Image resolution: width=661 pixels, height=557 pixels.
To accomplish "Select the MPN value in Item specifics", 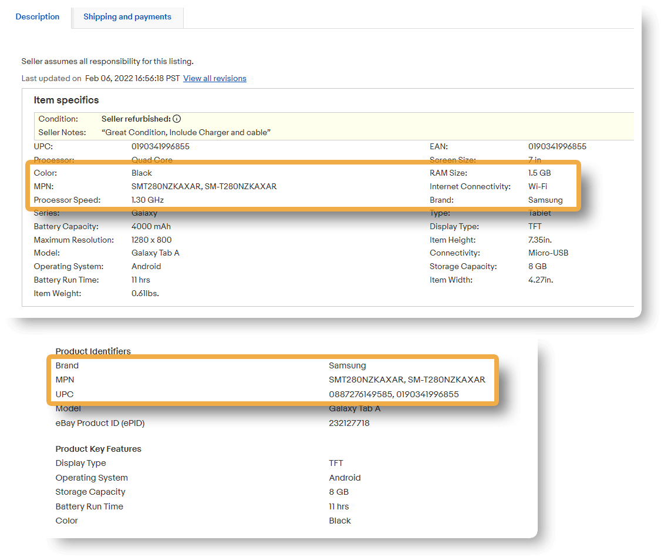I will pyautogui.click(x=204, y=186).
